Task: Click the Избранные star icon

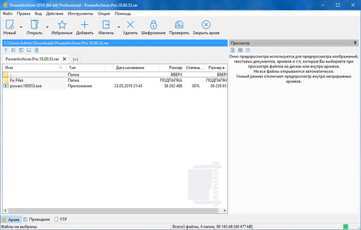Action: pyautogui.click(x=62, y=25)
